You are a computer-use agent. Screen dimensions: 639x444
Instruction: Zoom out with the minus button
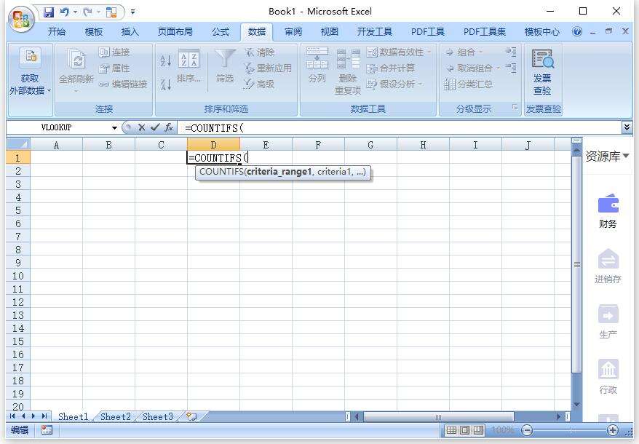527,430
